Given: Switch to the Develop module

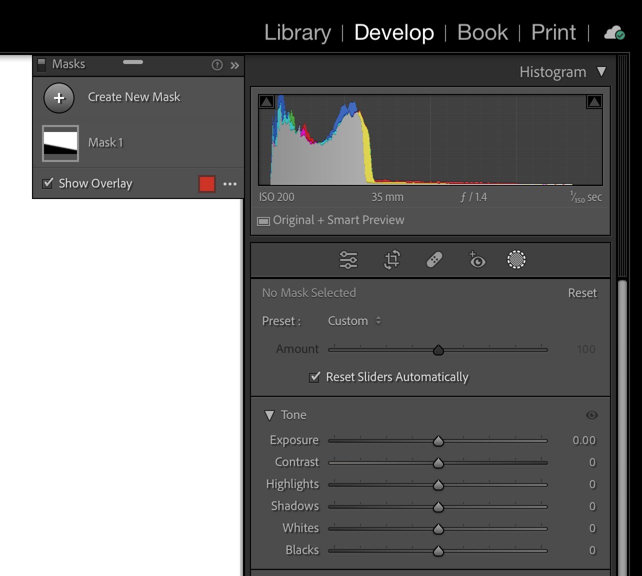Looking at the screenshot, I should 394,33.
